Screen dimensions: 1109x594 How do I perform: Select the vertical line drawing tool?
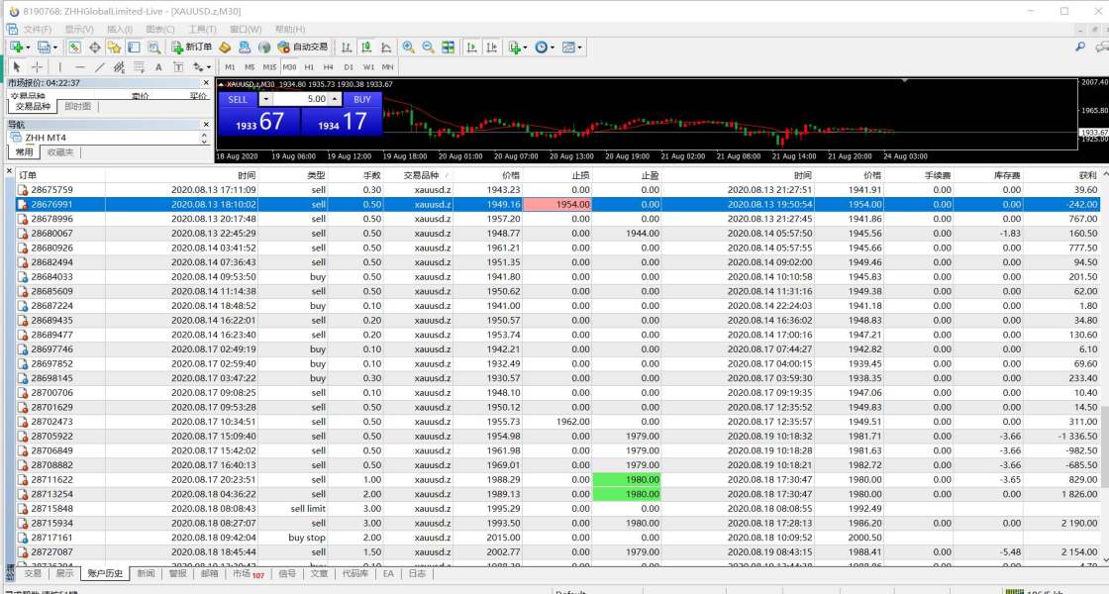click(x=58, y=67)
